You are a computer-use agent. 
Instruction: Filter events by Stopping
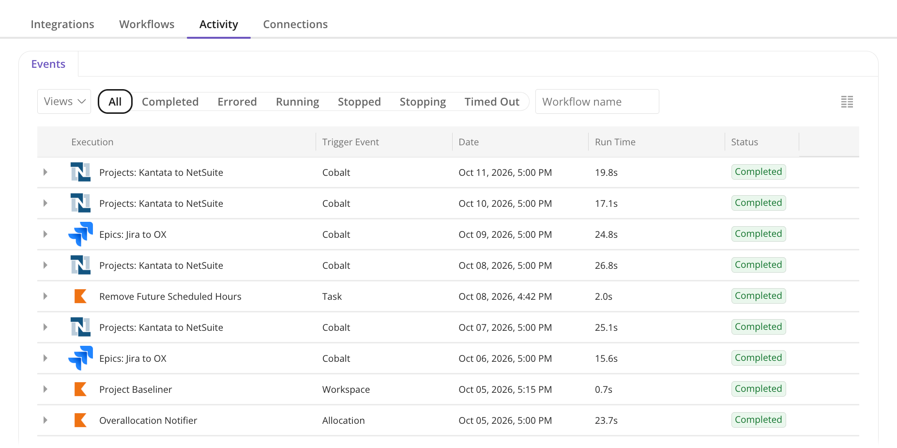tap(423, 102)
